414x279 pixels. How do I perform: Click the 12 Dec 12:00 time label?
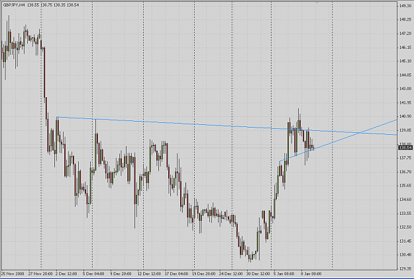point(149,274)
